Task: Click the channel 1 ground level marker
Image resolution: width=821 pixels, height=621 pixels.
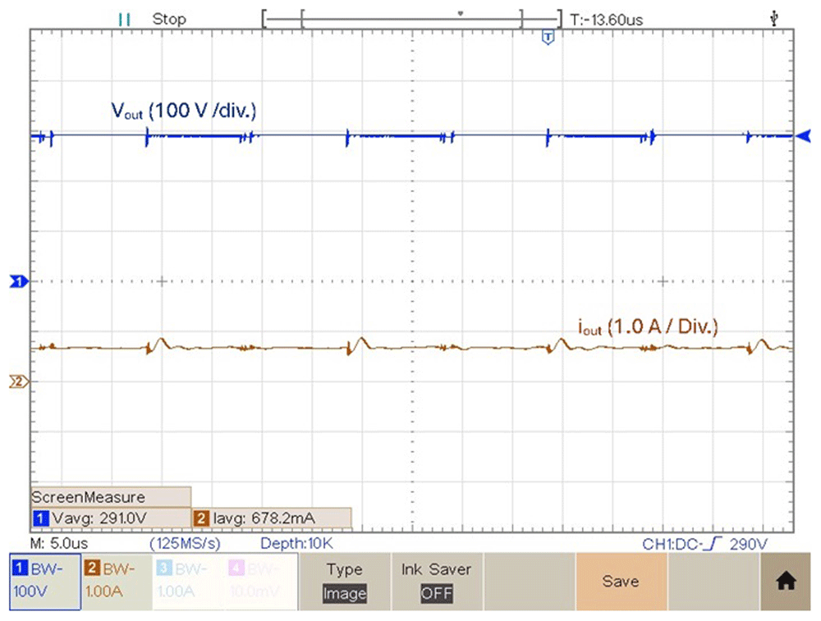Action: [20, 282]
